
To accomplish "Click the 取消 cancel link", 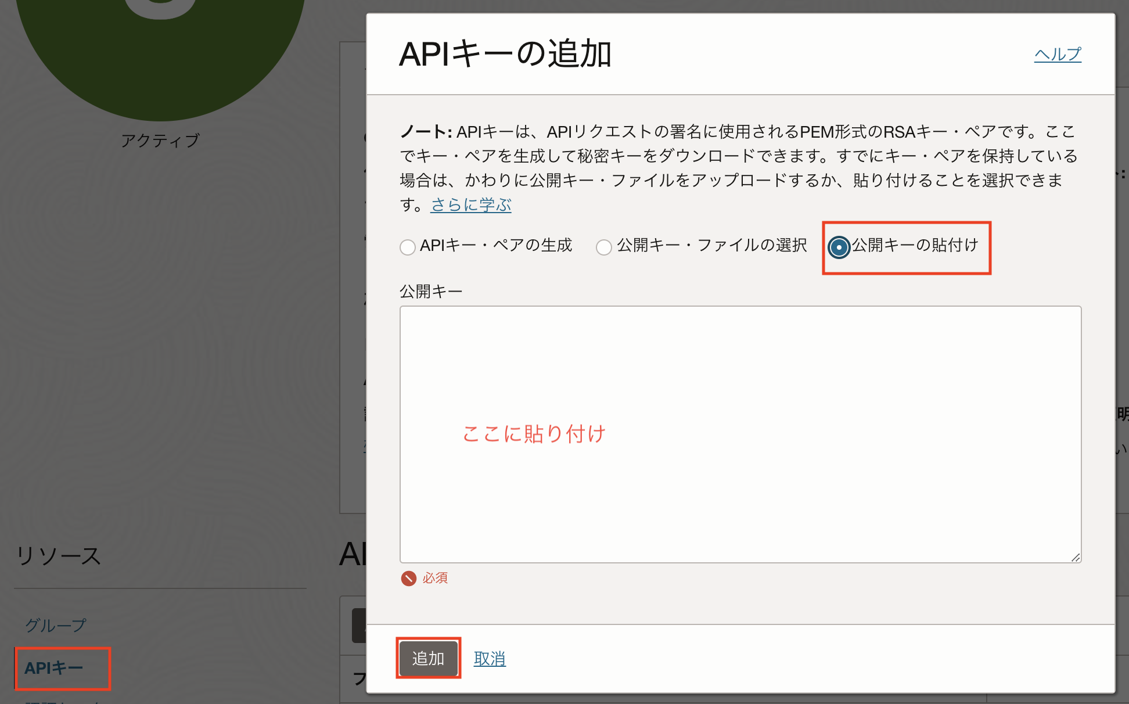I will (489, 658).
